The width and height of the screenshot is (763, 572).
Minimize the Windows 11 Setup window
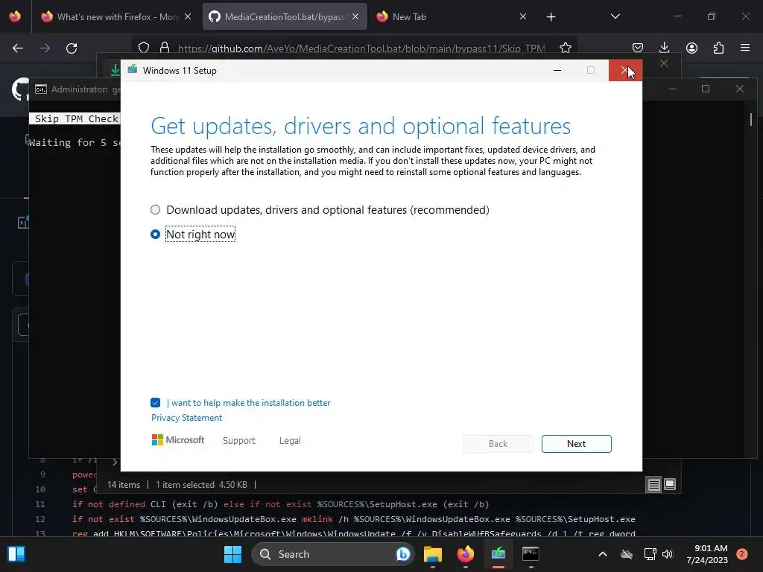557,71
